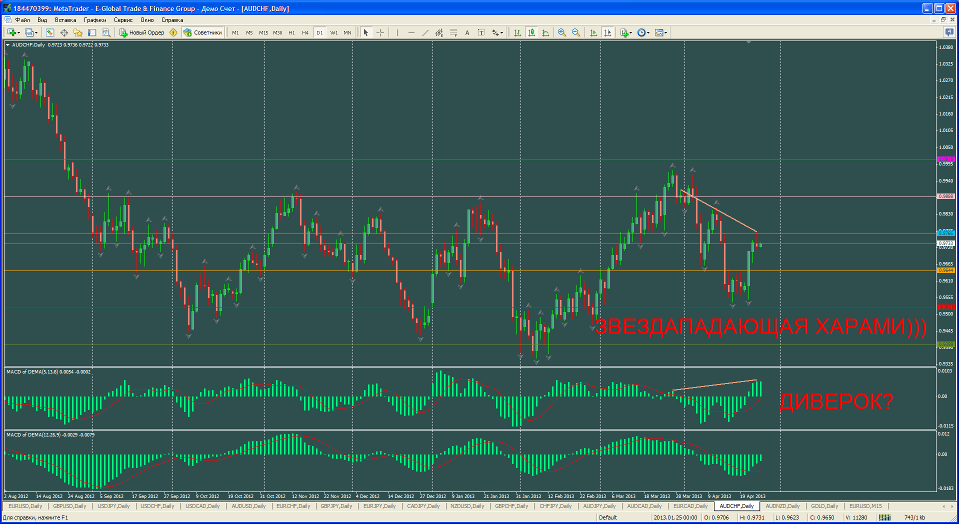Select the text label tool
Viewport: 959px width, 524px height.
pyautogui.click(x=481, y=32)
